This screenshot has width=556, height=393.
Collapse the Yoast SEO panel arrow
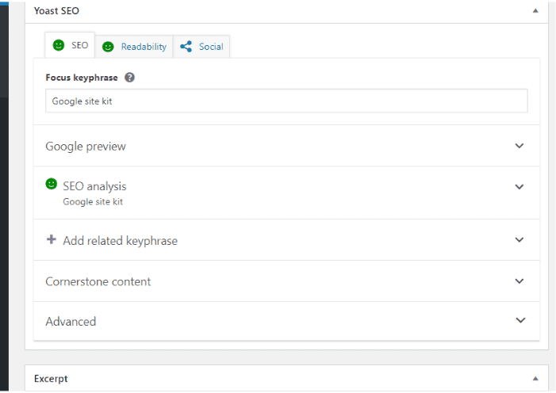(x=535, y=10)
